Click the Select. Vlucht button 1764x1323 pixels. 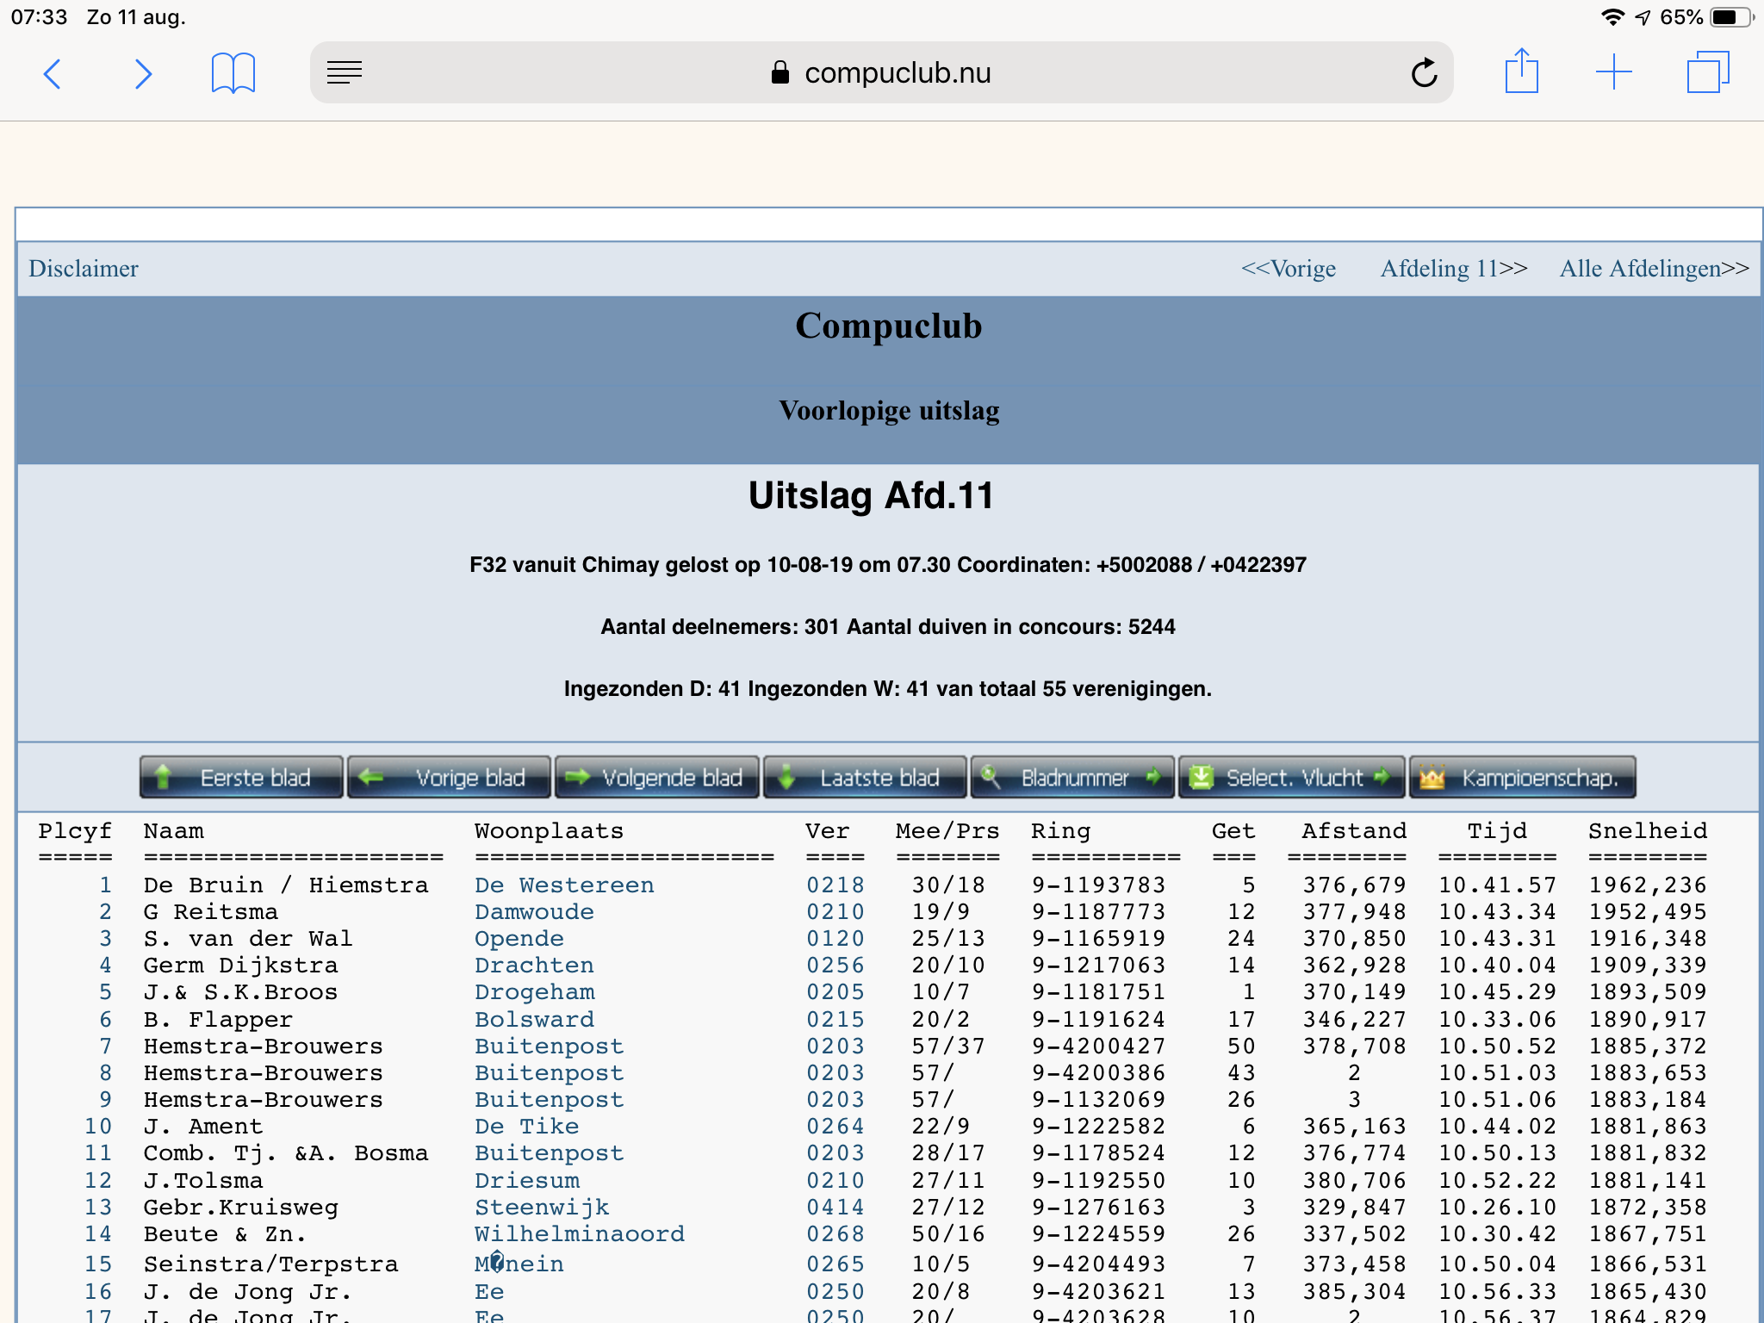coord(1291,777)
